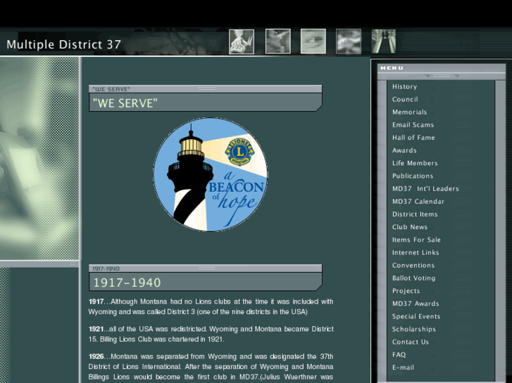View District Items
Image resolution: width=512 pixels, height=383 pixels.
pyautogui.click(x=415, y=214)
